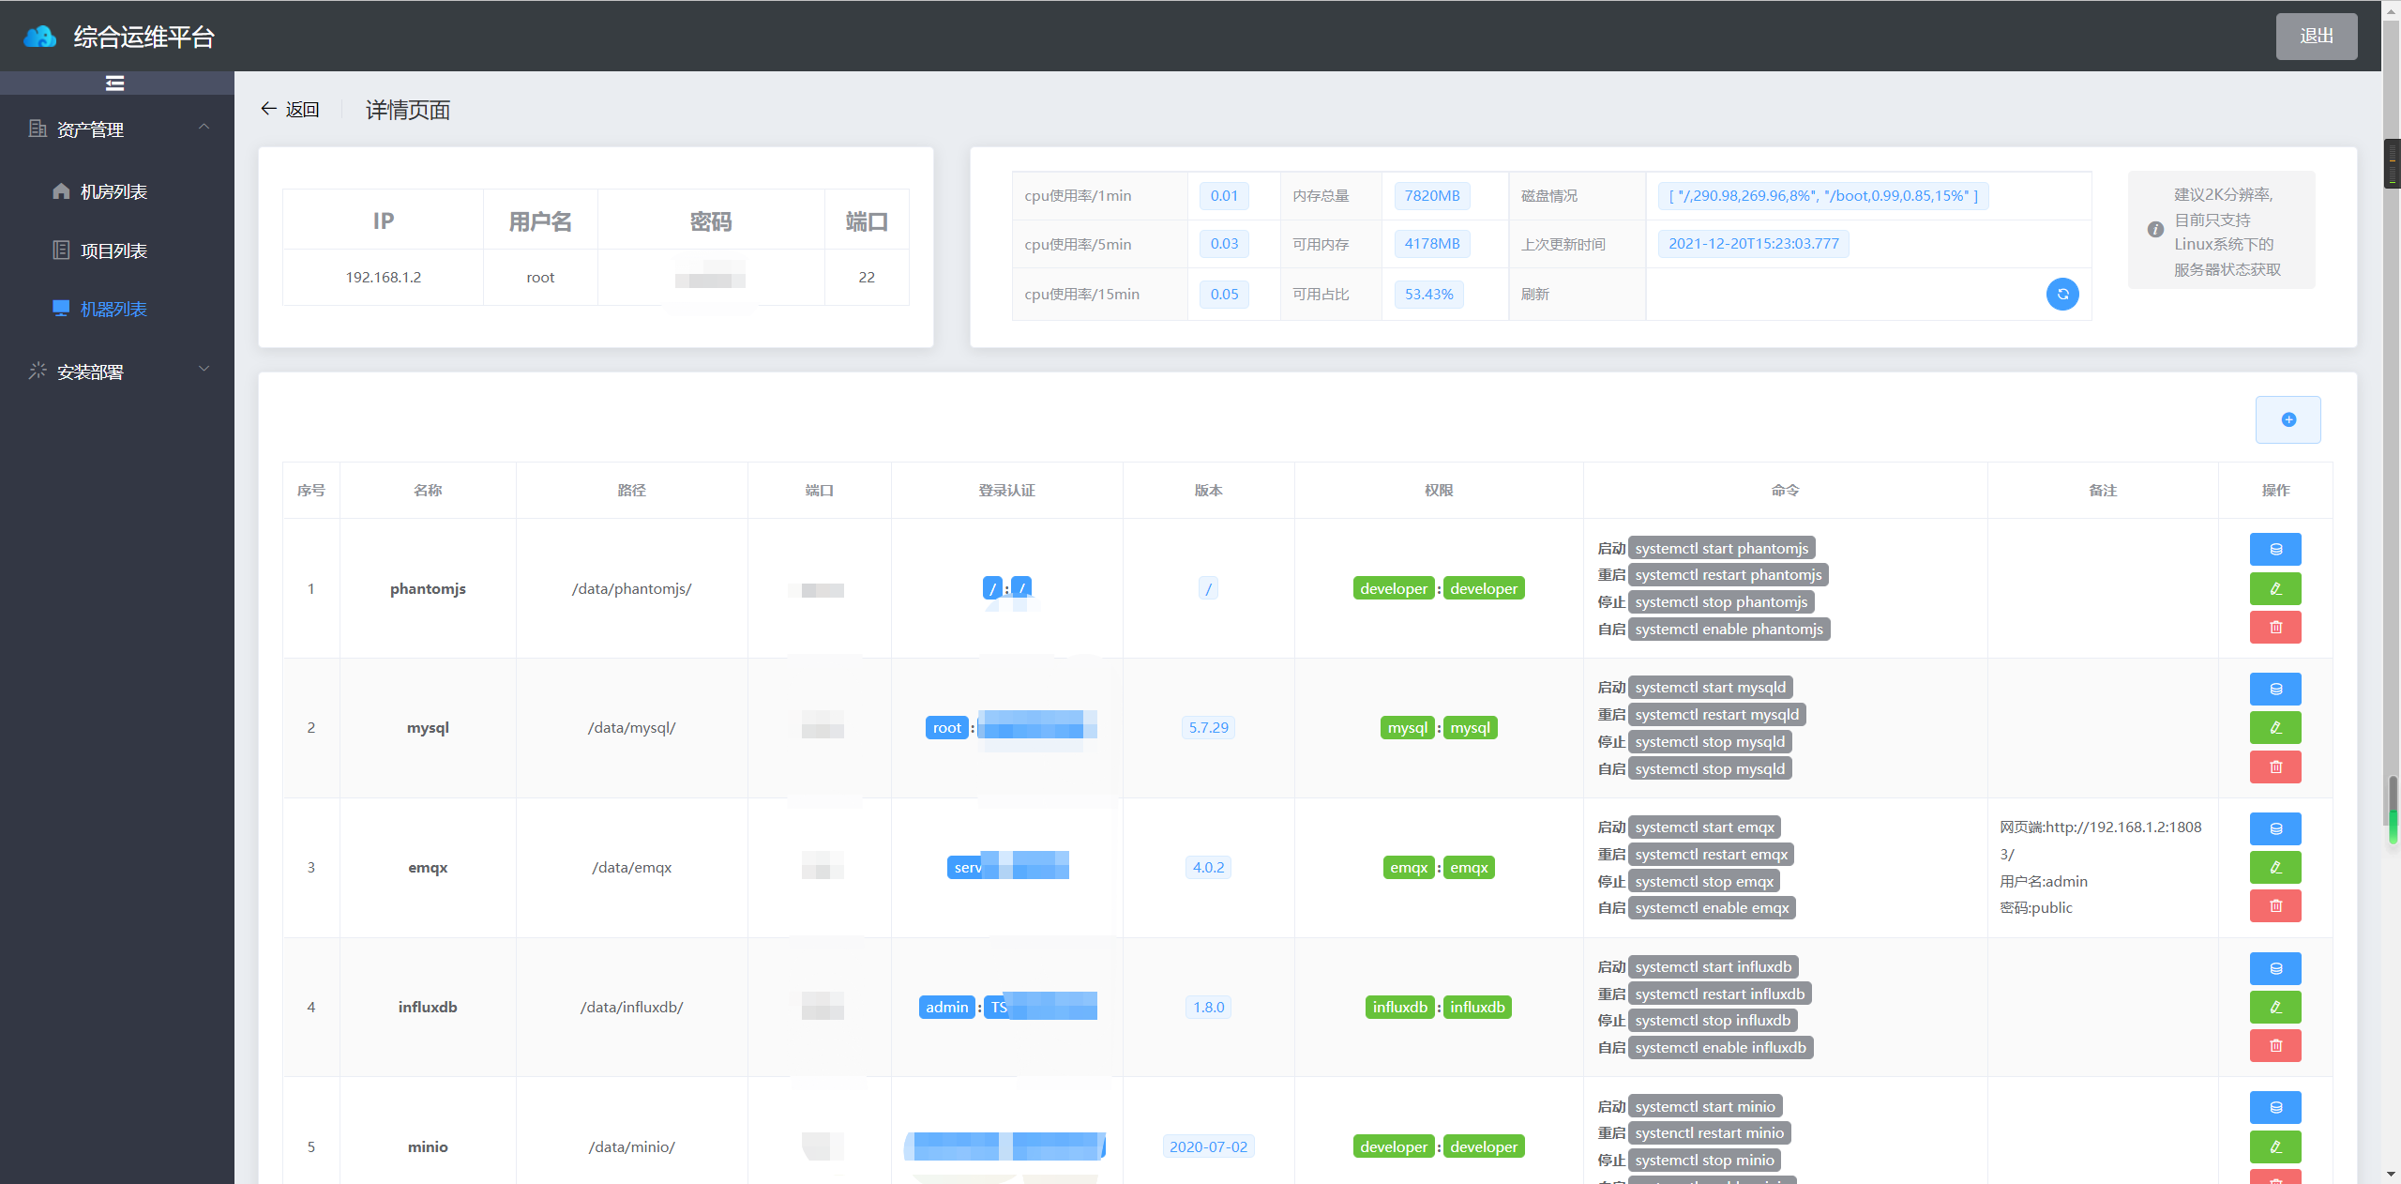This screenshot has width=2401, height=1184.
Task: Click the blue database icon on the phantomjs row
Action: (x=2274, y=549)
